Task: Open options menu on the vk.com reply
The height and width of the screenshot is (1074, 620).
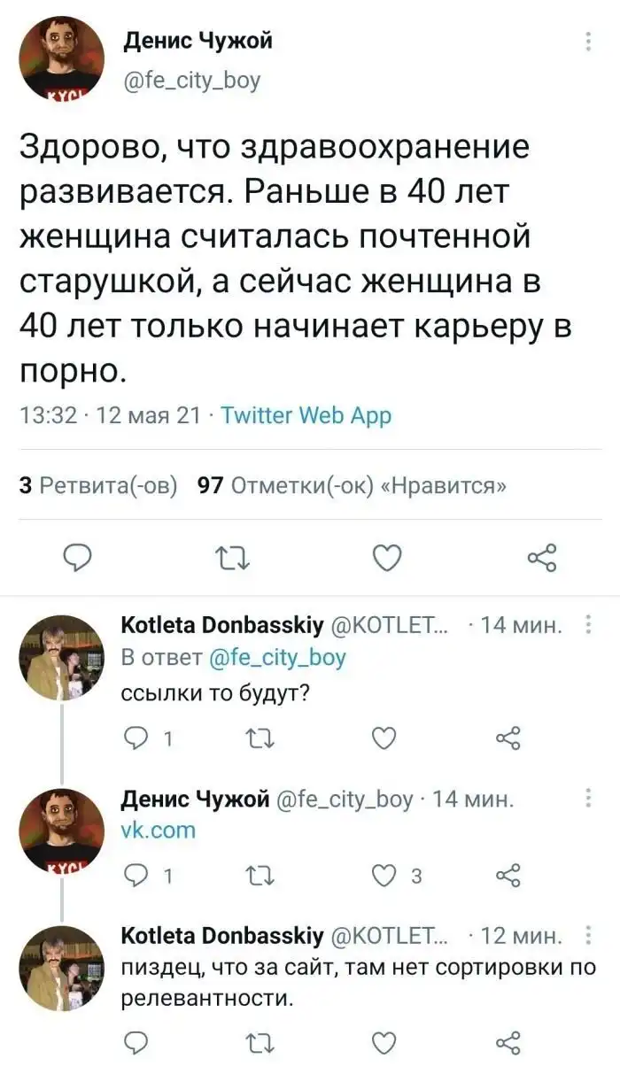Action: pyautogui.click(x=589, y=800)
